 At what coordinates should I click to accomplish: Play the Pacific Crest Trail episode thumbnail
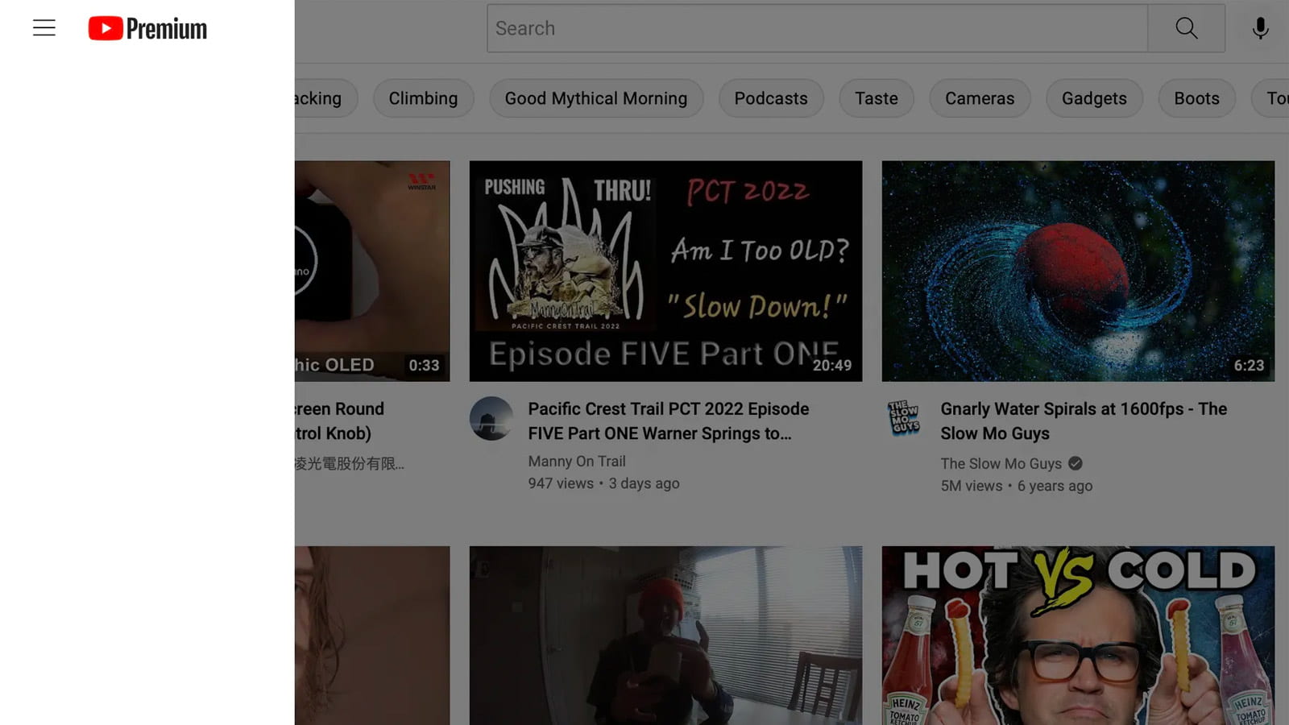pos(665,271)
